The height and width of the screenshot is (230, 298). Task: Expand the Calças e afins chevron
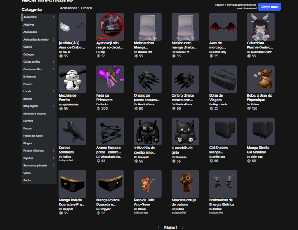point(54,62)
